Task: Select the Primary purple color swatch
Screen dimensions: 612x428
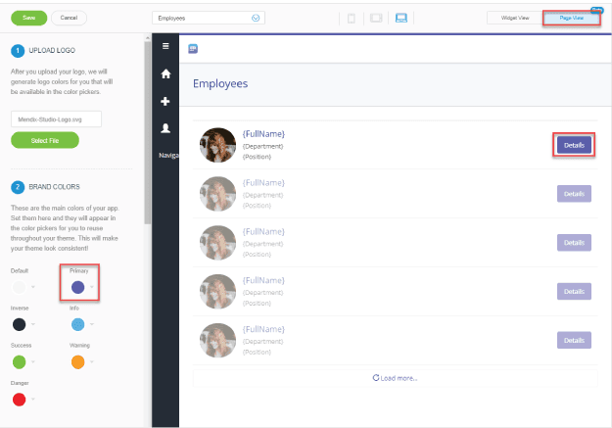Action: tap(77, 287)
